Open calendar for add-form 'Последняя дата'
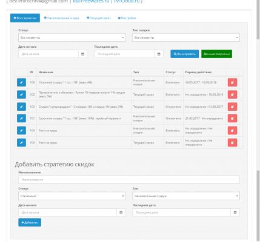 click(x=235, y=212)
